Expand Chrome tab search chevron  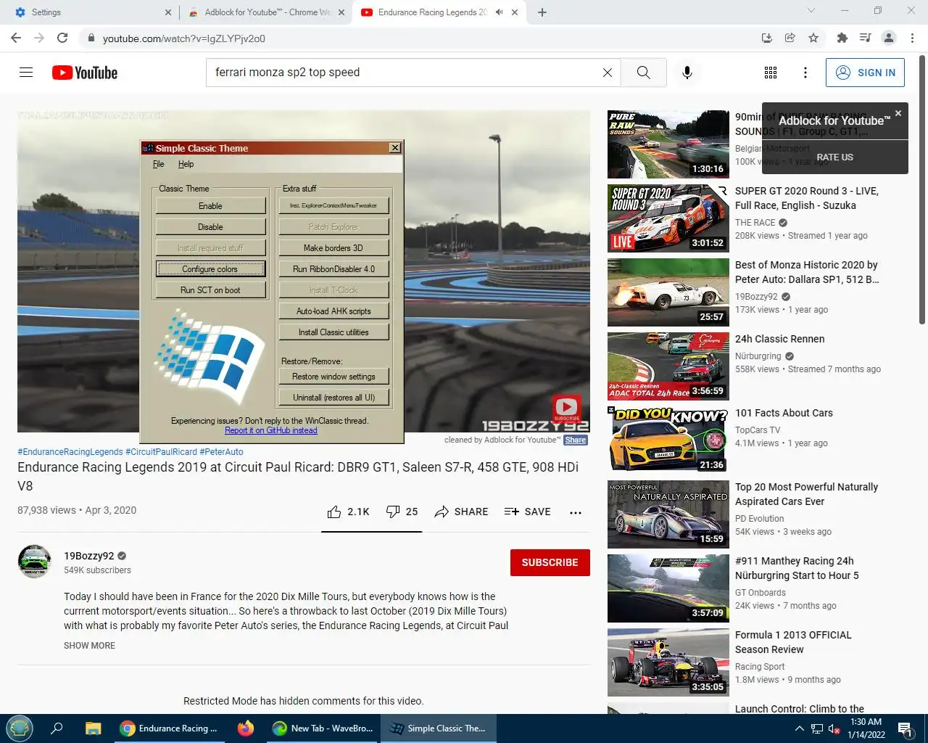(811, 11)
